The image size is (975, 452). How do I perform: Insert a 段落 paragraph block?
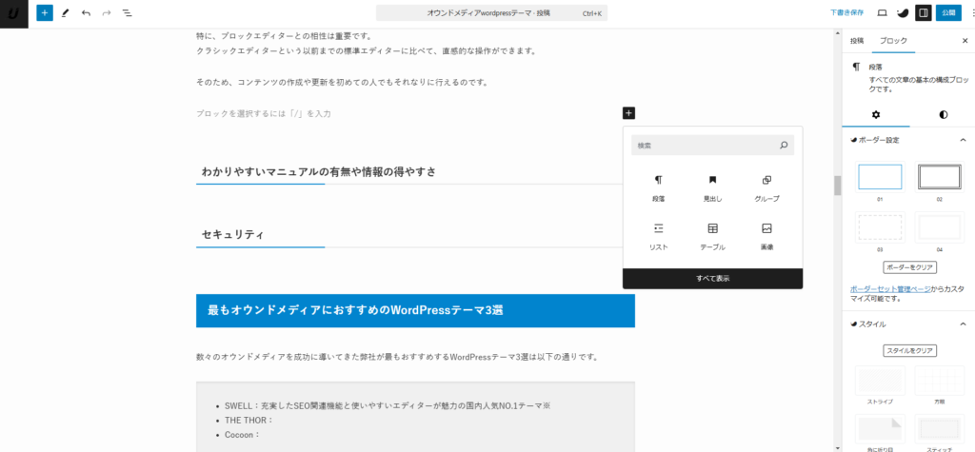(x=659, y=188)
